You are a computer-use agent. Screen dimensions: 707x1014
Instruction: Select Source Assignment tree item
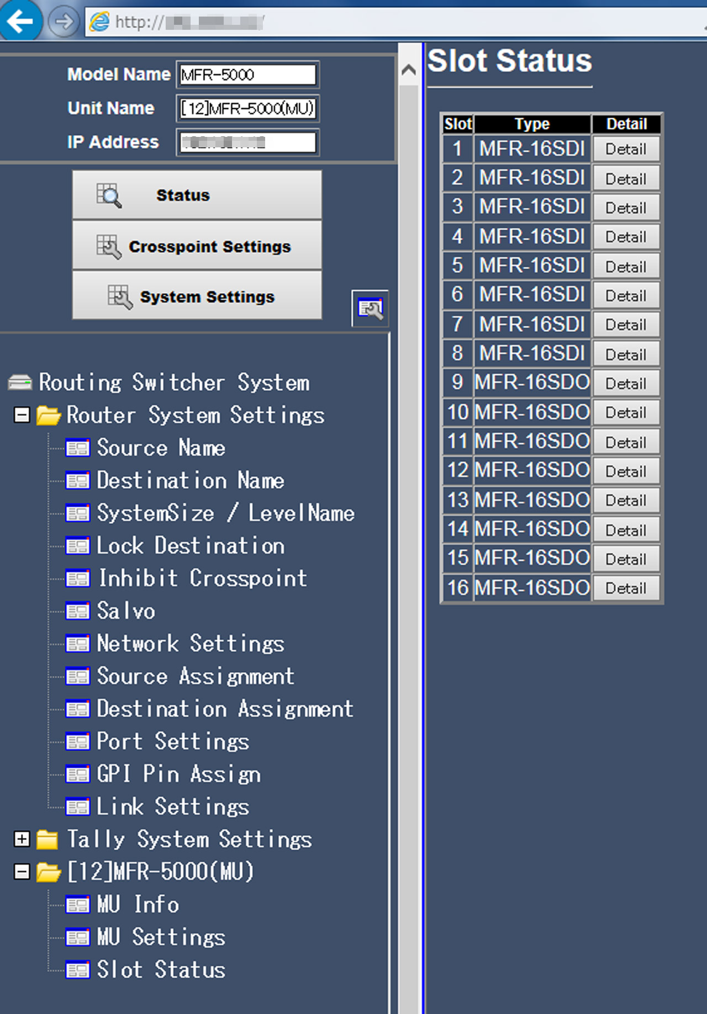pos(196,676)
